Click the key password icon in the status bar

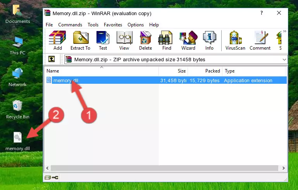click(x=55, y=178)
